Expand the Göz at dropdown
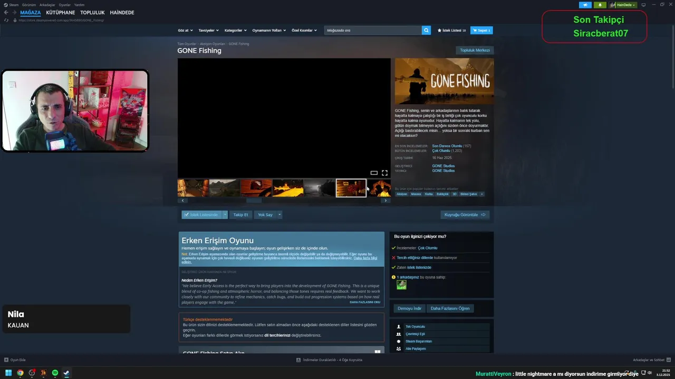 (x=185, y=31)
